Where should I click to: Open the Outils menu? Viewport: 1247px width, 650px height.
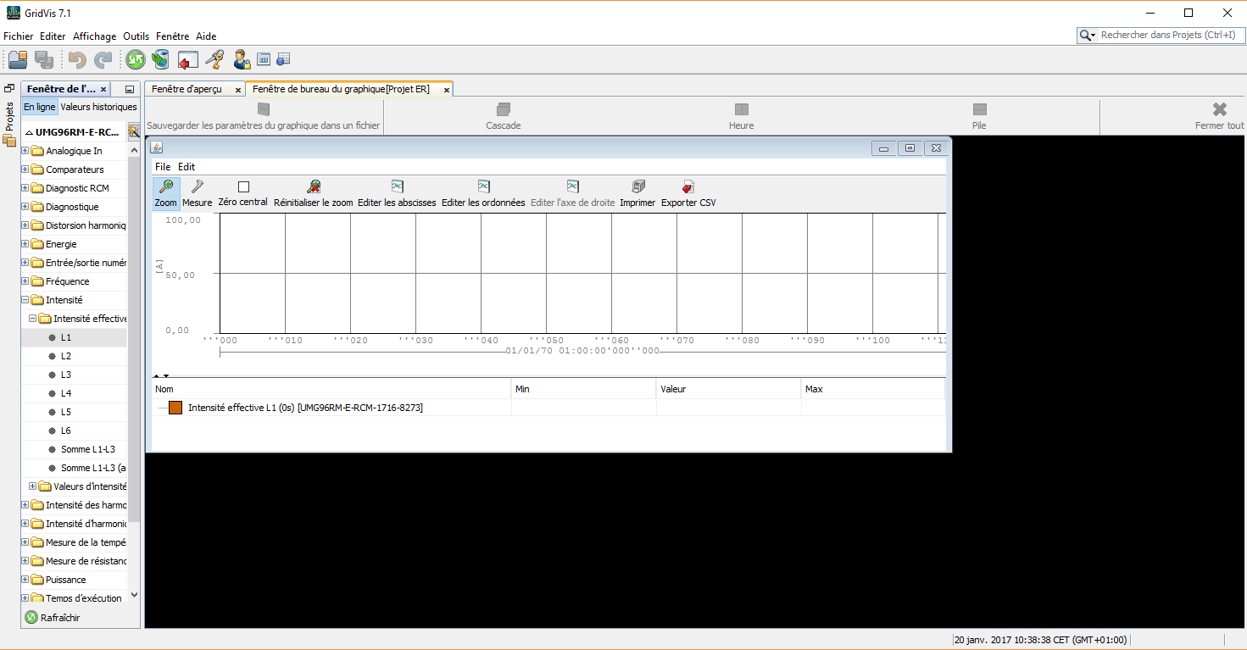tap(136, 36)
